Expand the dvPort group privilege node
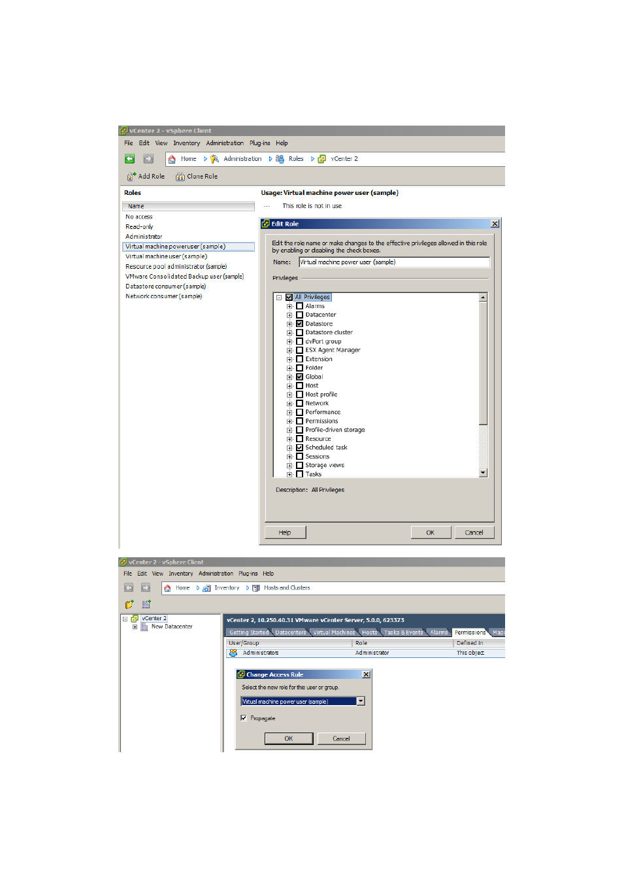Screen dimensions: 624x883 (x=289, y=341)
